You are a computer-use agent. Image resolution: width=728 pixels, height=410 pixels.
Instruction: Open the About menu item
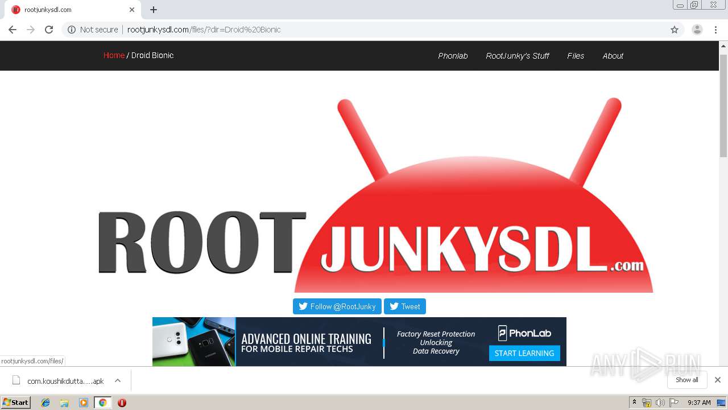(613, 56)
